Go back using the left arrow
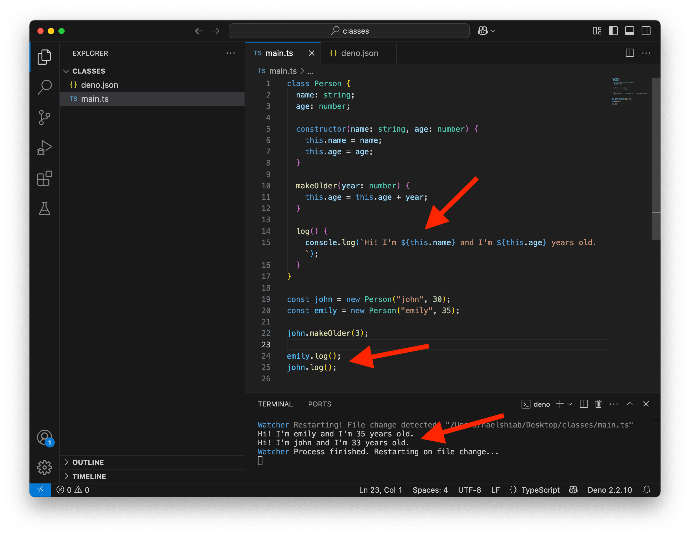Image resolution: width=690 pixels, height=536 pixels. pyautogui.click(x=199, y=31)
